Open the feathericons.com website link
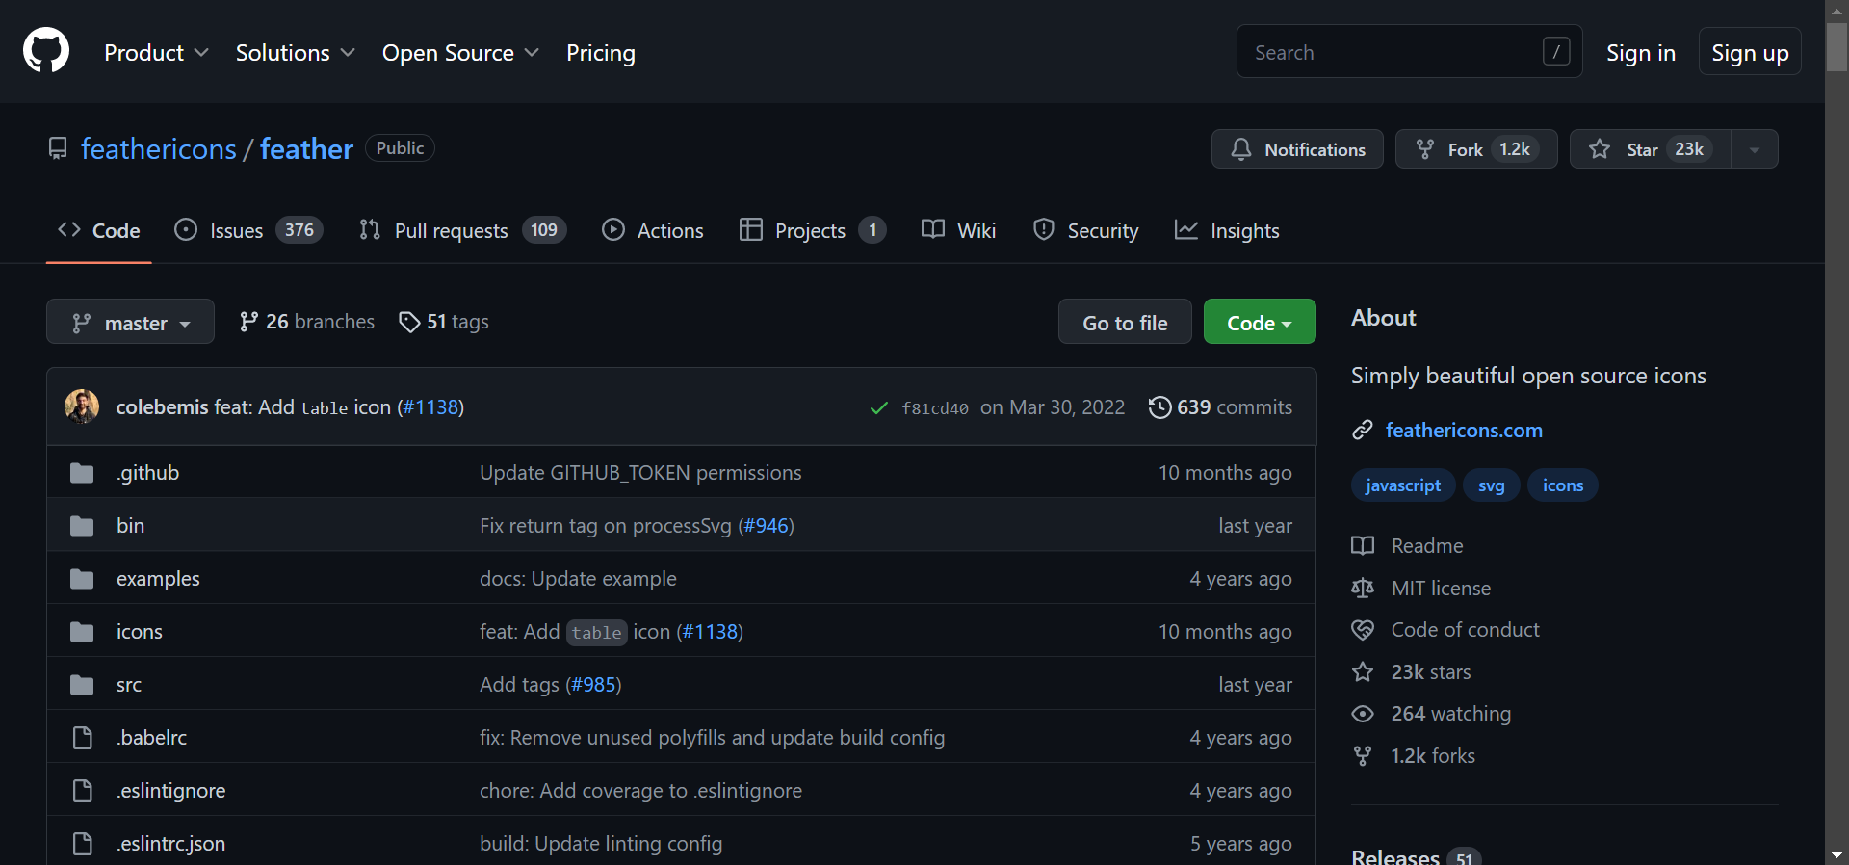This screenshot has height=865, width=1849. point(1464,431)
